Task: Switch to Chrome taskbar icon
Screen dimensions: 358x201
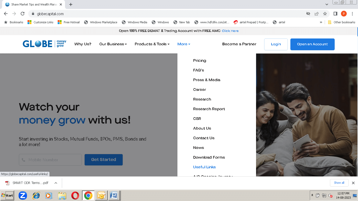Action: 88,196
